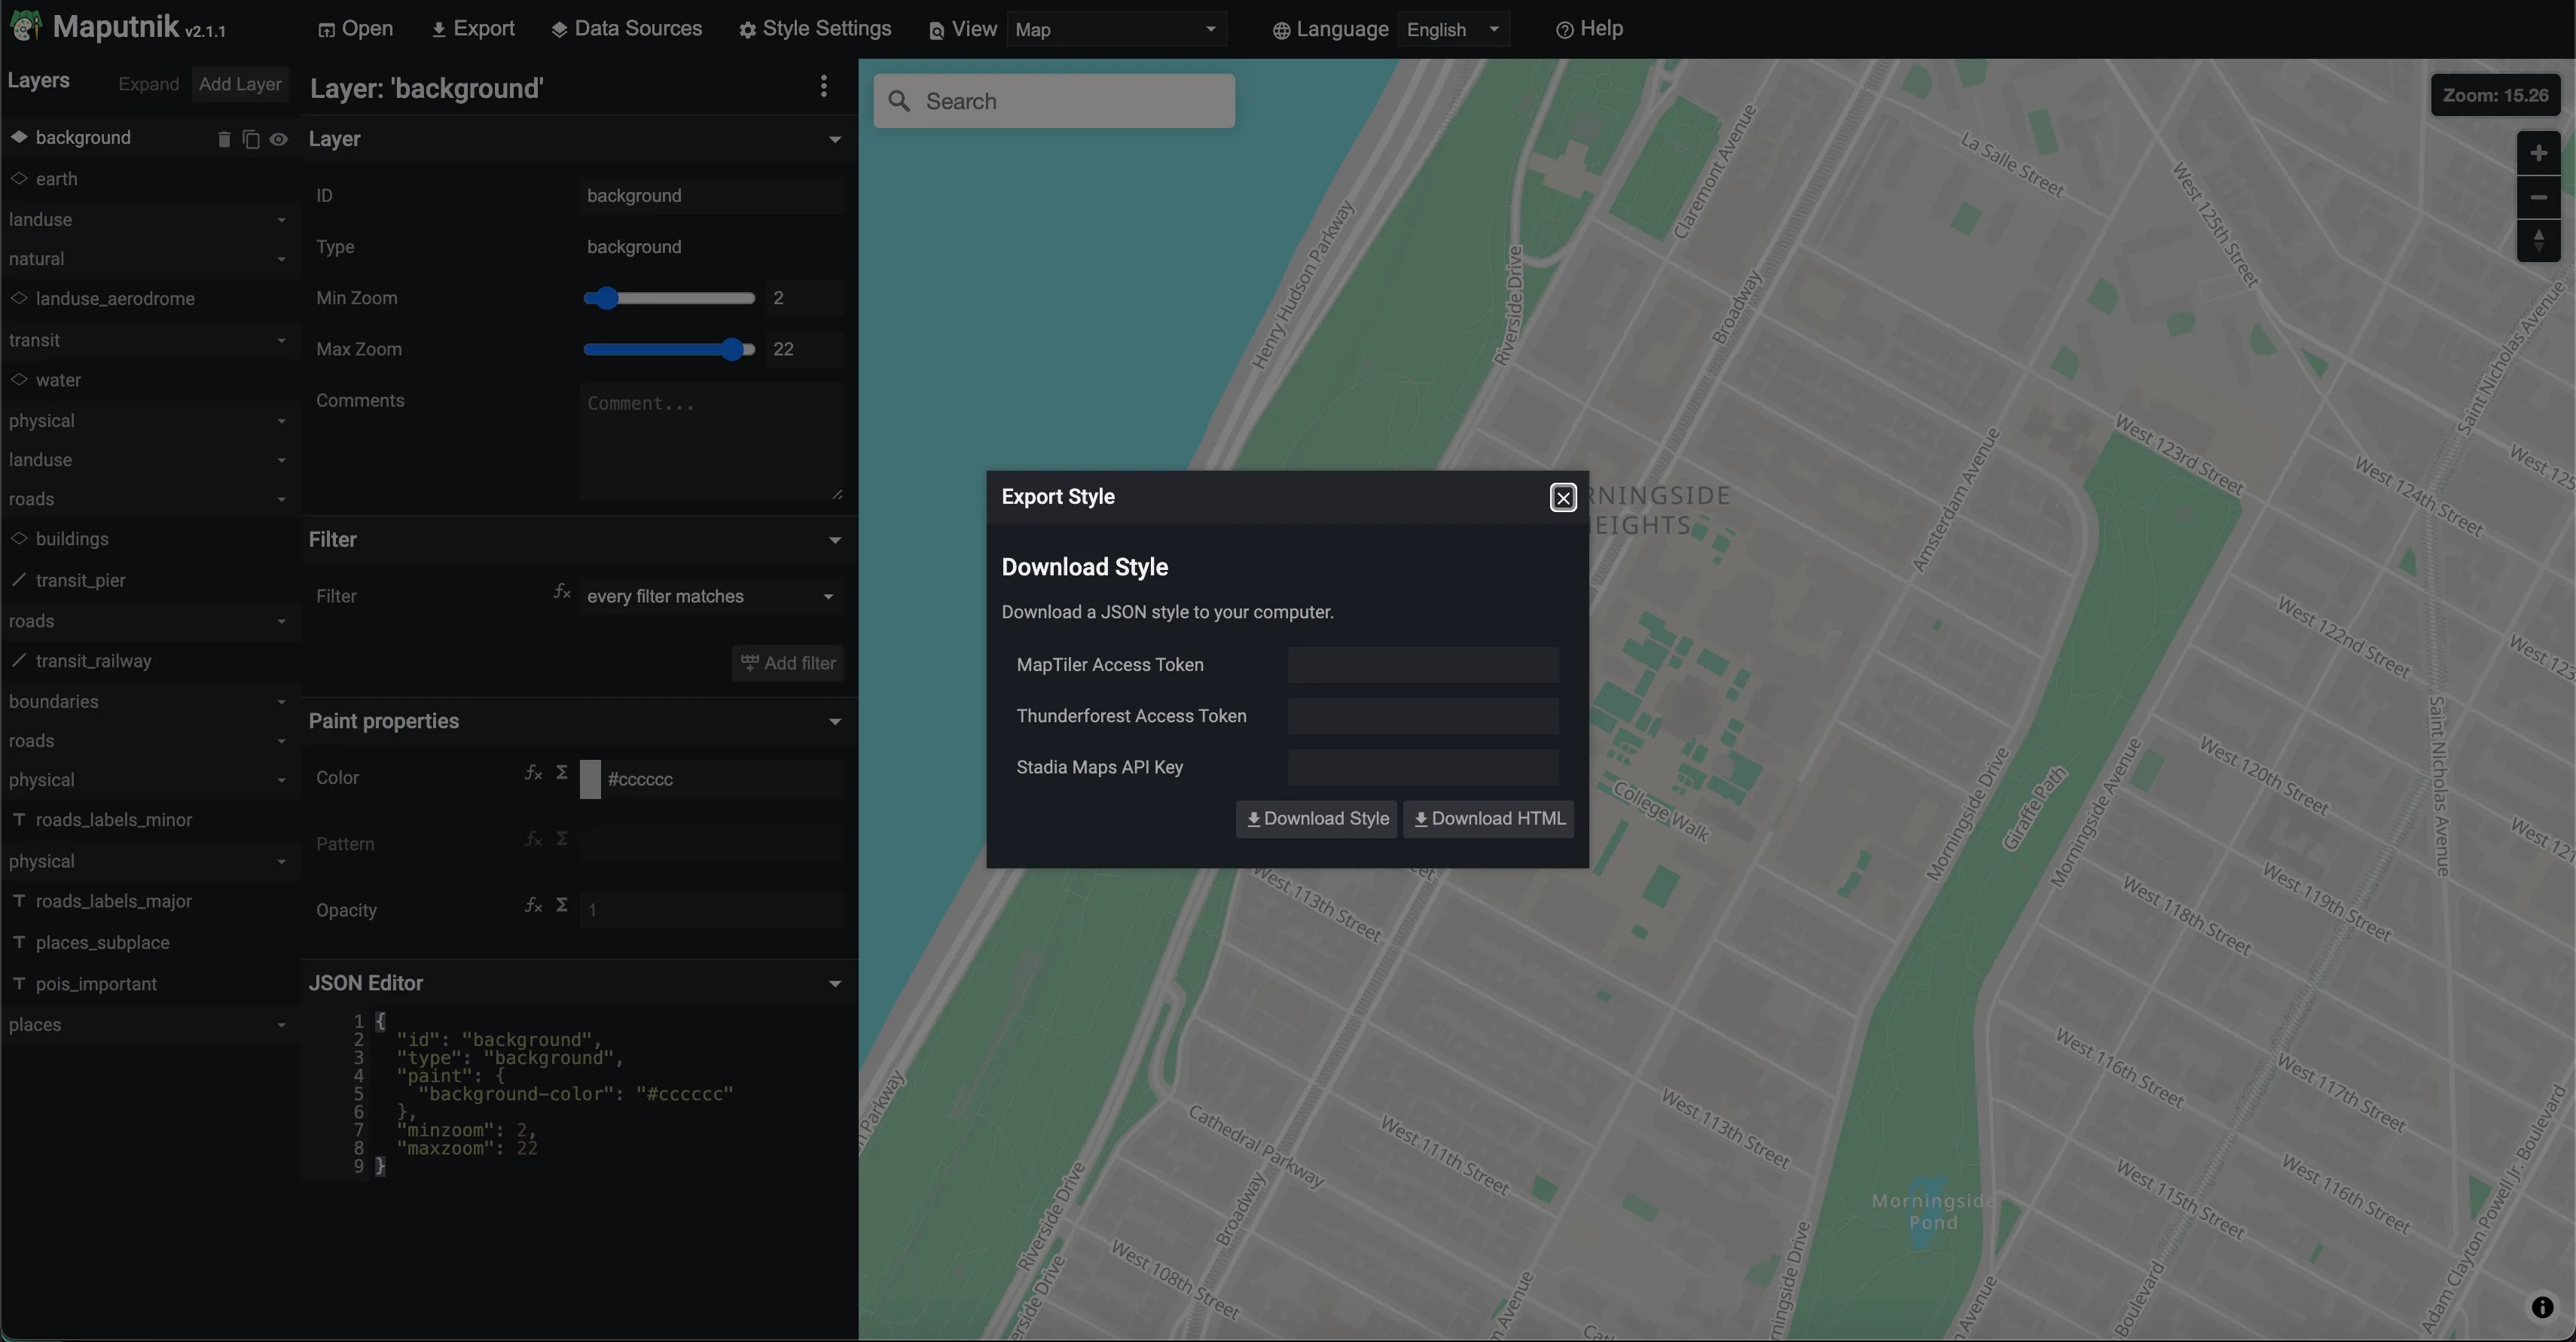Open Style Settings from the menu bar
This screenshot has width=2576, height=1342.
[815, 29]
